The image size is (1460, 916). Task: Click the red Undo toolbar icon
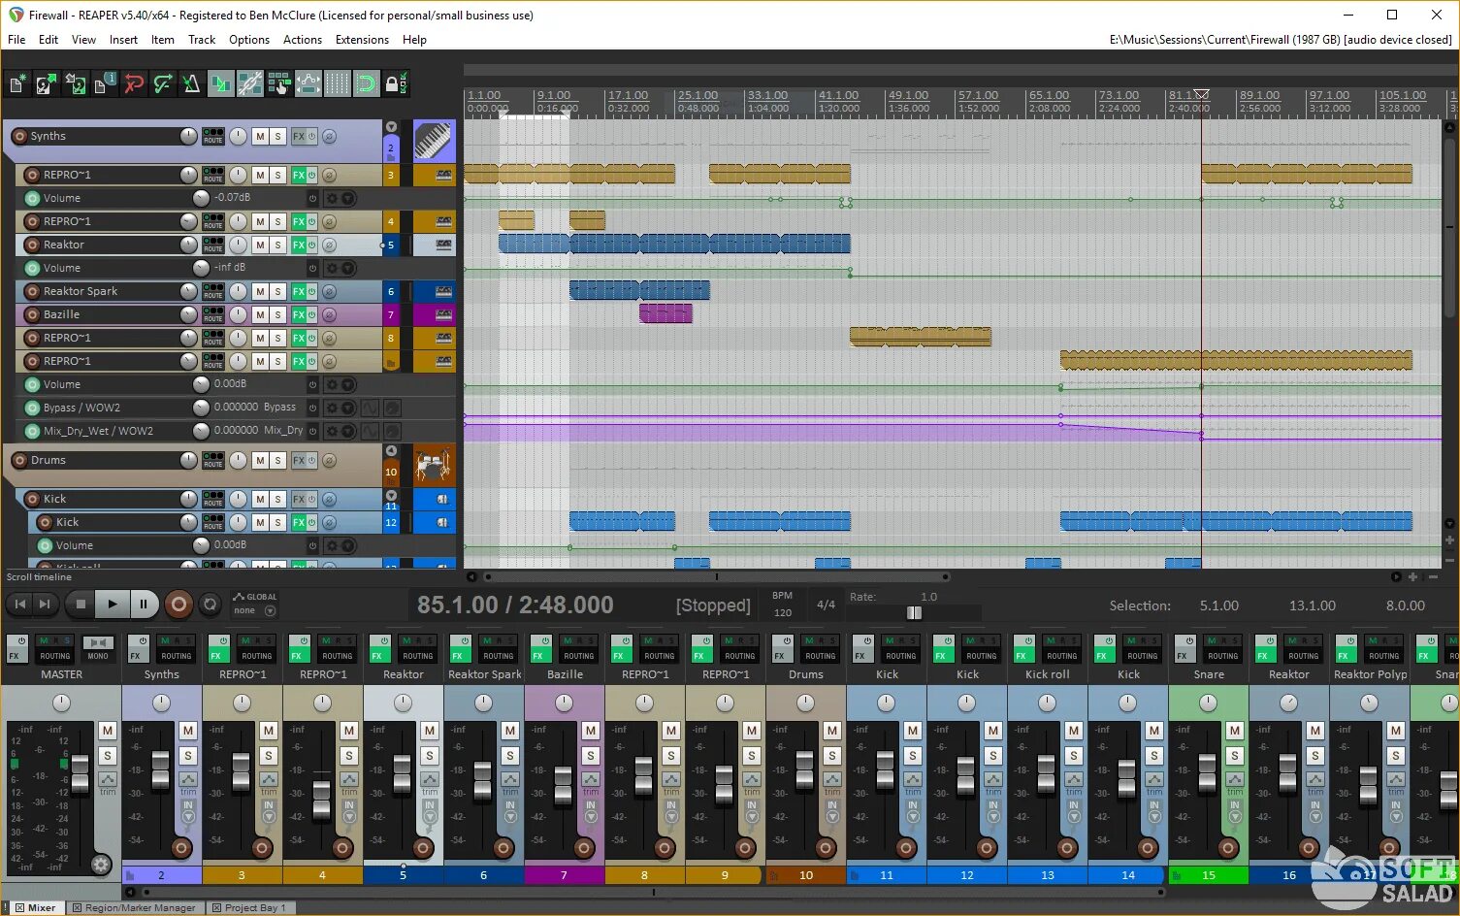click(134, 84)
